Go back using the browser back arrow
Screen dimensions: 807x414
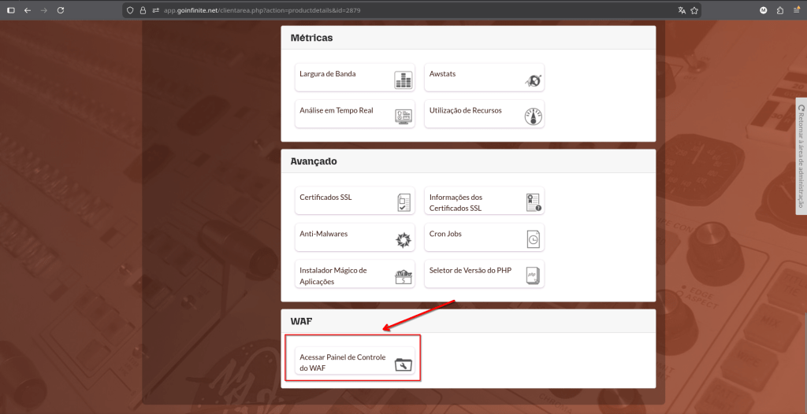coord(28,10)
